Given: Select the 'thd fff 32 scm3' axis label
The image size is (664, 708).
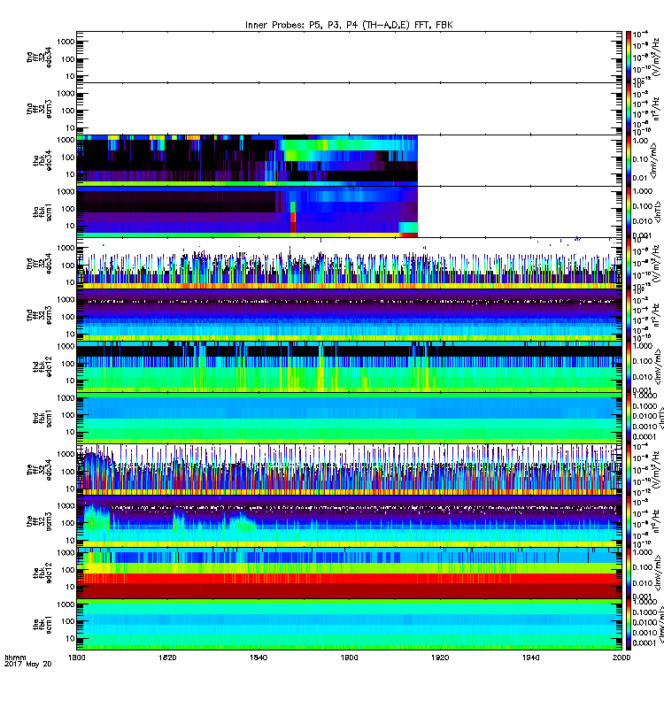Looking at the screenshot, I should pyautogui.click(x=39, y=315).
